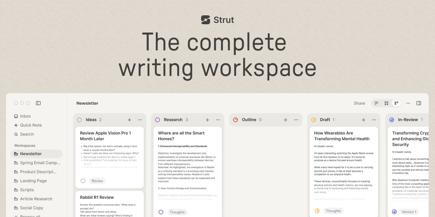Click the plus icon in Outline column
The width and height of the screenshot is (435, 217).
click(x=286, y=120)
